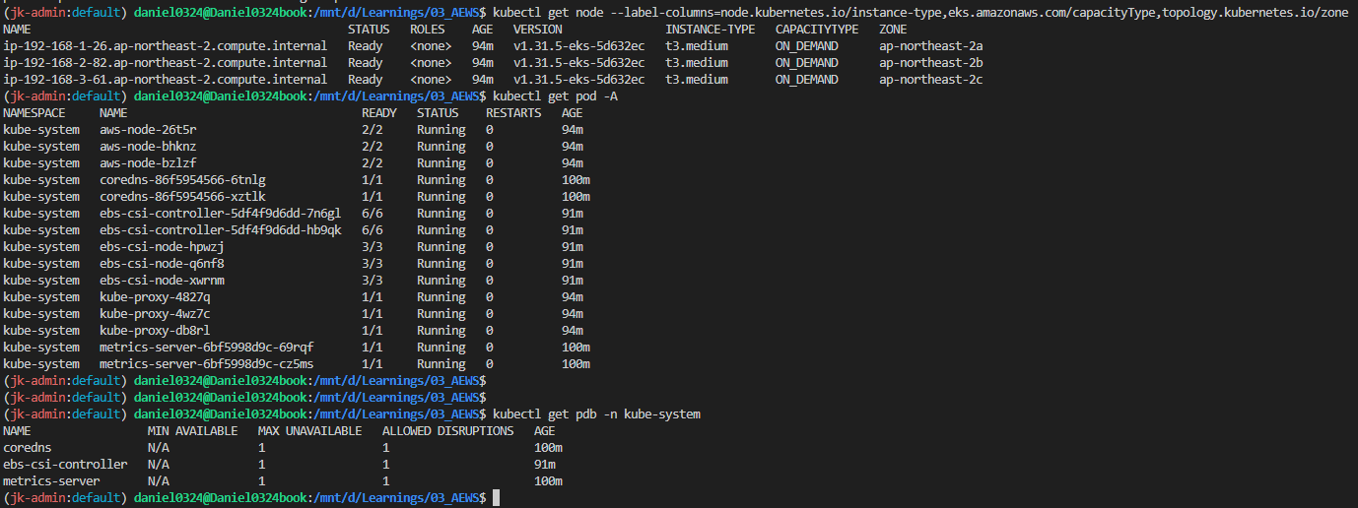
Task: Click the pod name coredns-86f5954566-xztlk
Action: pos(182,197)
